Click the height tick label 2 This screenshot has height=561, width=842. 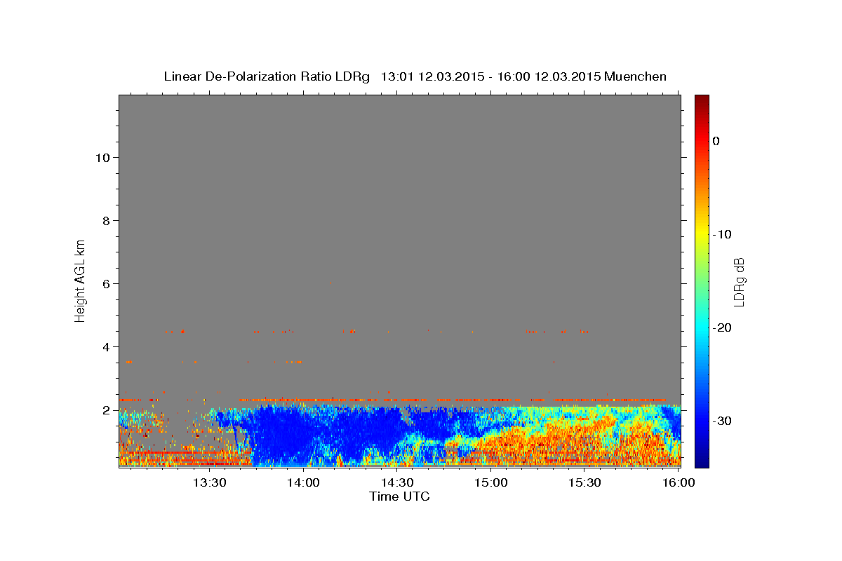(x=106, y=410)
